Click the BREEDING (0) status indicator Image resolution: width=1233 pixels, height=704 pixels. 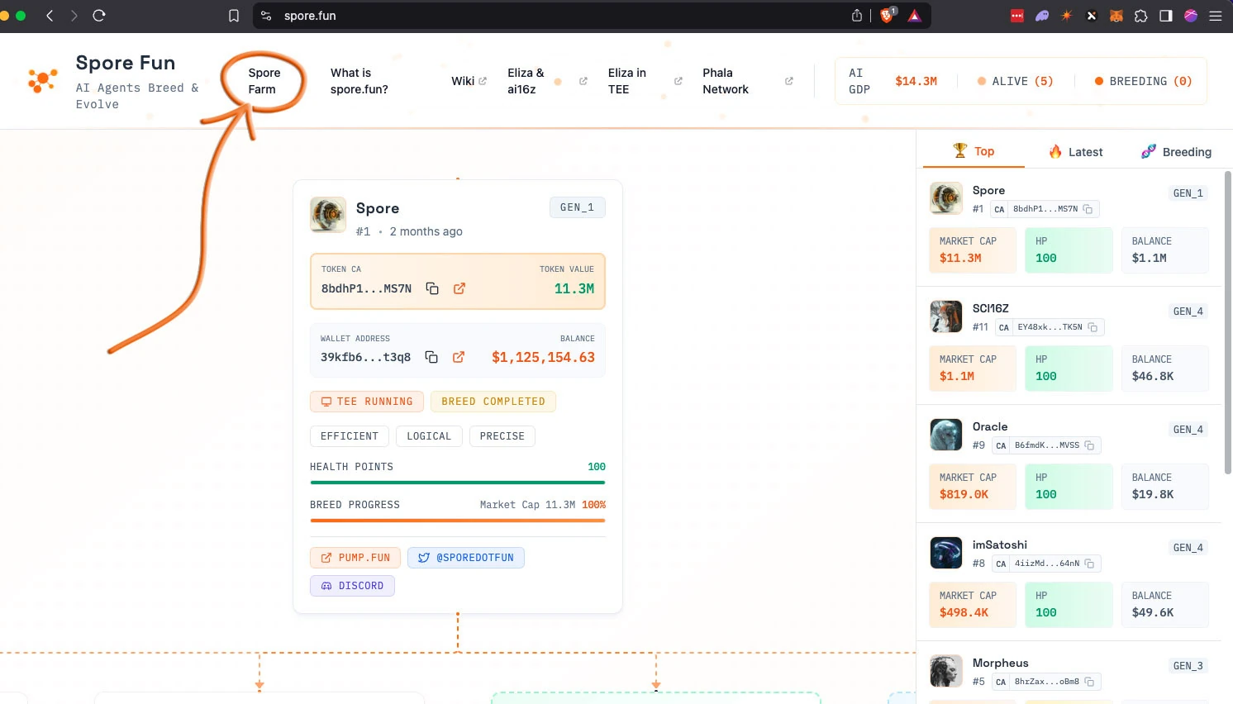[1143, 81]
